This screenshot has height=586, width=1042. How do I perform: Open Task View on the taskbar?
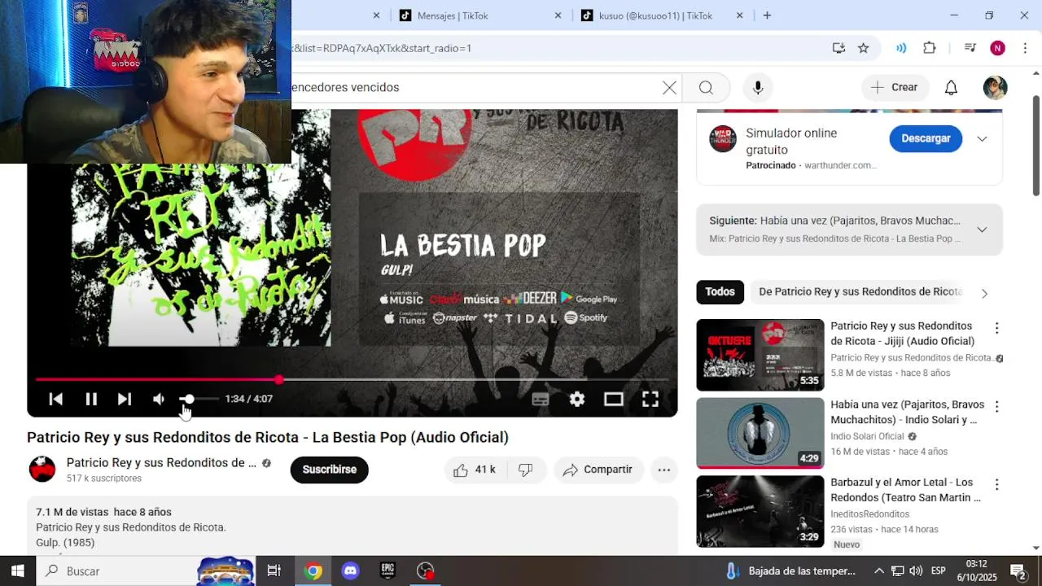[274, 571]
